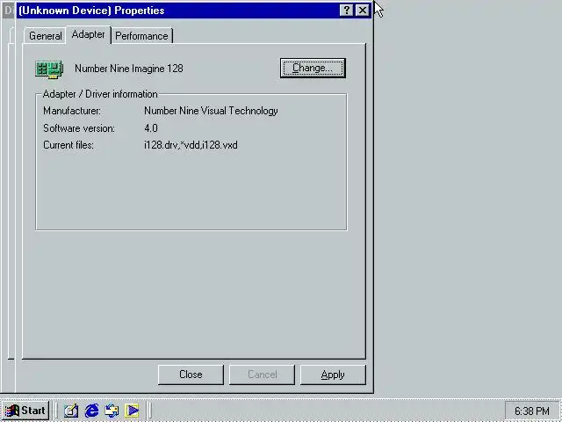Image resolution: width=562 pixels, height=422 pixels.
Task: Click the yellow play-arrow quick launch icon
Action: 132,411
